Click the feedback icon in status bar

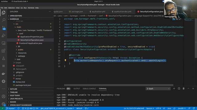[x=189, y=108]
